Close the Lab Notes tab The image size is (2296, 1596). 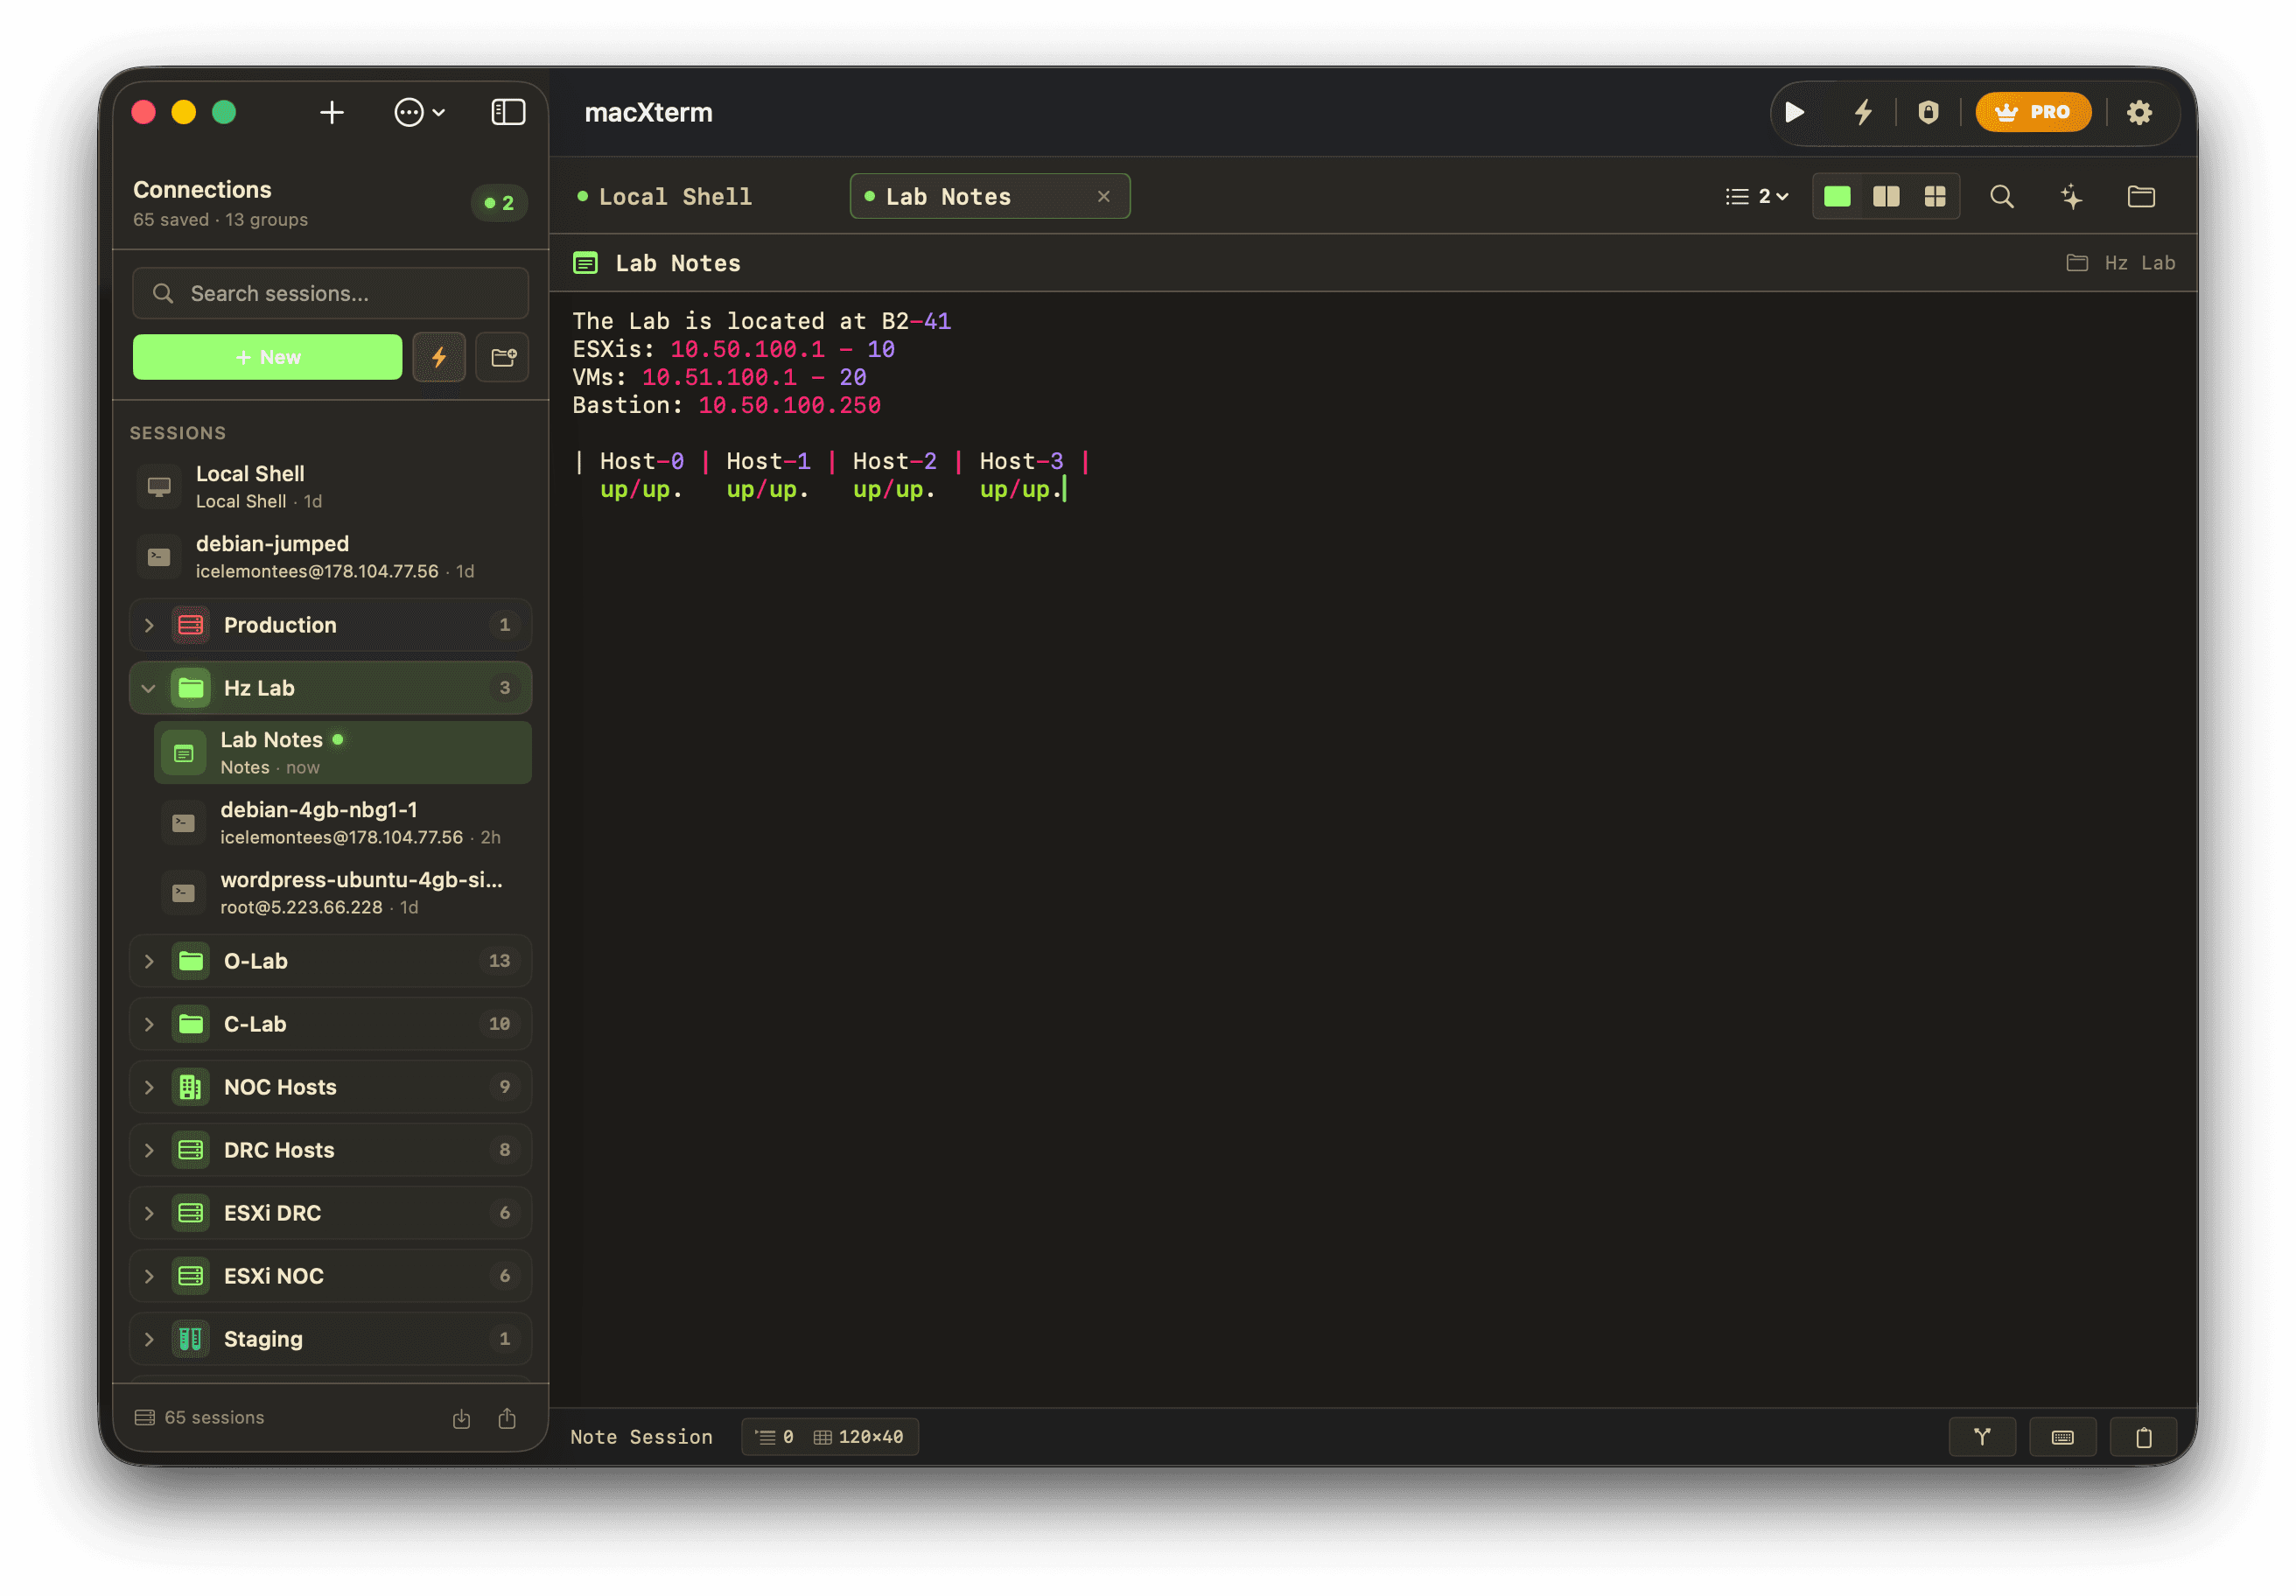[1104, 197]
